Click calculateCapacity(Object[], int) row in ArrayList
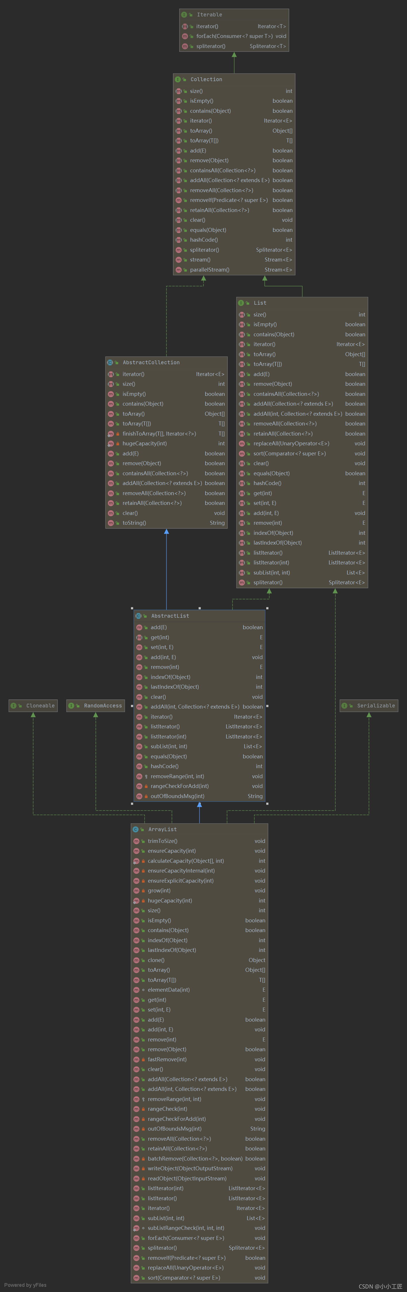The image size is (407, 1292). click(199, 861)
